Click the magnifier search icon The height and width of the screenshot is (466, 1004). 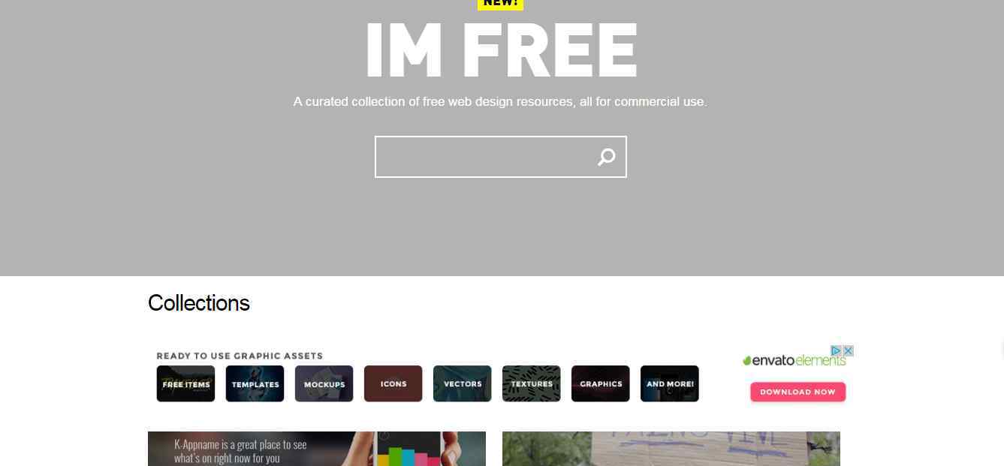point(606,157)
